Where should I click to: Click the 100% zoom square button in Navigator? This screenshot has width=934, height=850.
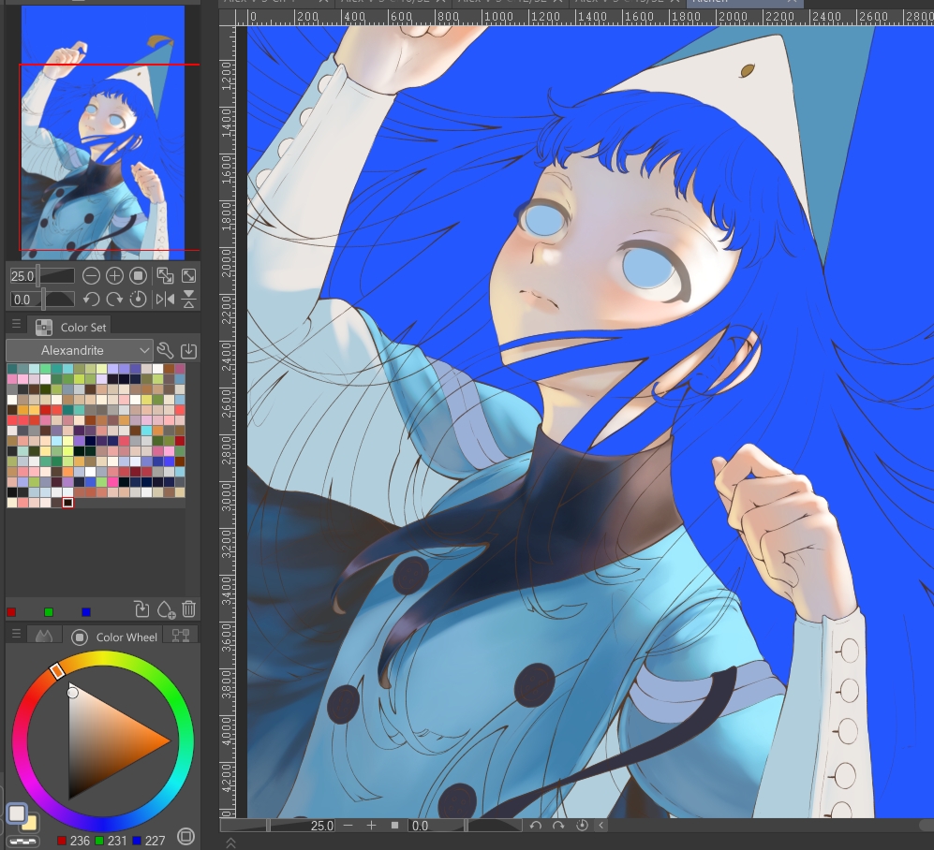pyautogui.click(x=138, y=275)
